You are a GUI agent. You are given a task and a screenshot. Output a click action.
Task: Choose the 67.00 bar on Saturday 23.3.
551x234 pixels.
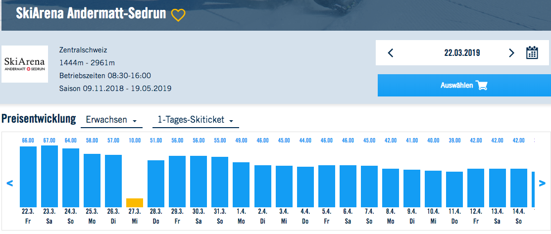click(x=50, y=176)
